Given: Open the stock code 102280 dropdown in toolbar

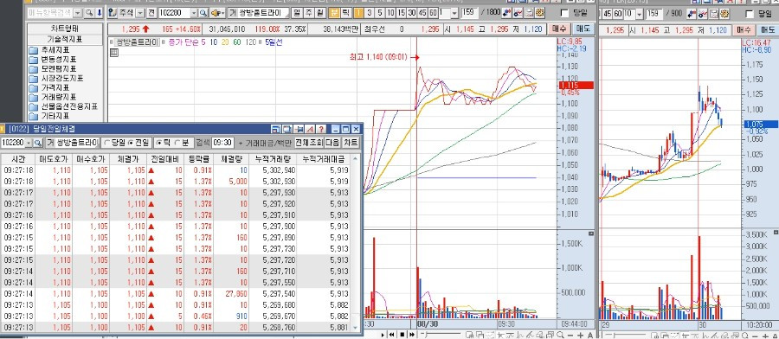Looking at the screenshot, I should click(x=193, y=13).
